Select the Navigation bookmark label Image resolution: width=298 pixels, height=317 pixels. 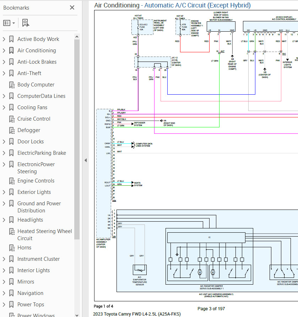[x=30, y=293]
